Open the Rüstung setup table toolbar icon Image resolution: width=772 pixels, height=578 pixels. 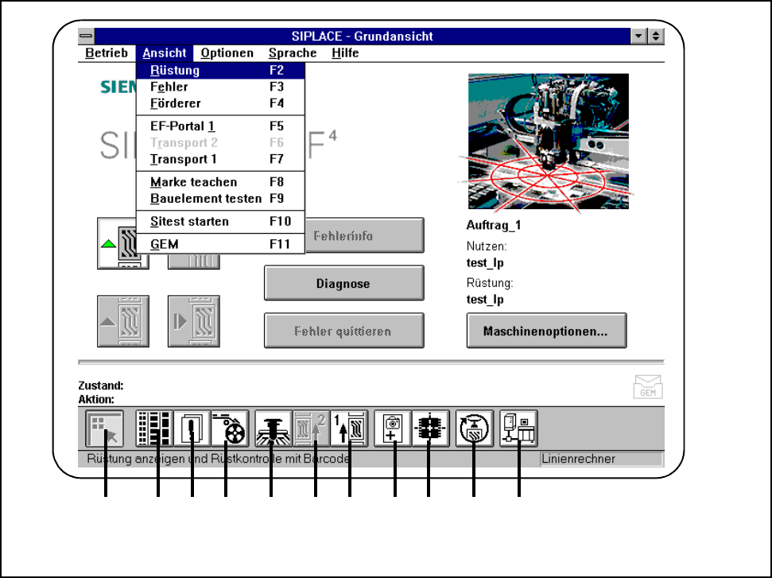click(154, 429)
